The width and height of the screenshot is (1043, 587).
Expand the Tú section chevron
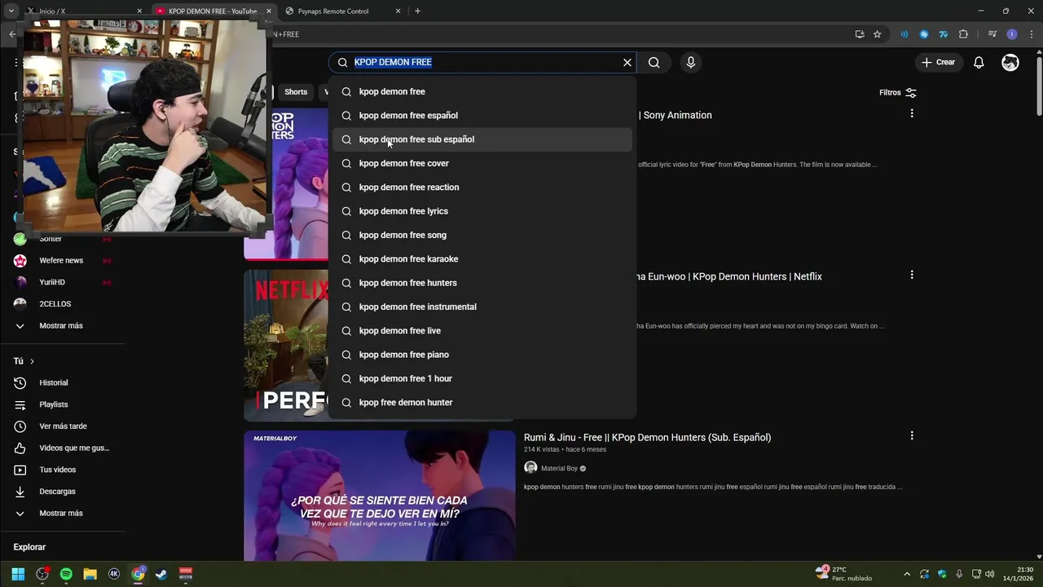click(32, 361)
